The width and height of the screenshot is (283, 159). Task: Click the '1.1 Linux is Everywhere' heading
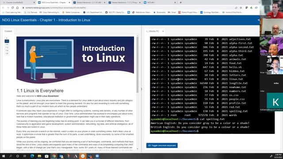pyautogui.click(x=40, y=91)
